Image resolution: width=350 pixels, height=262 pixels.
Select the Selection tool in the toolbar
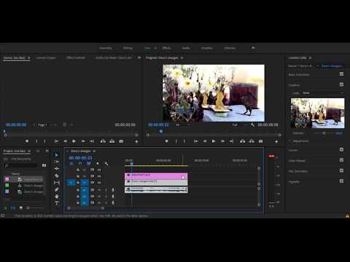pyautogui.click(x=57, y=155)
